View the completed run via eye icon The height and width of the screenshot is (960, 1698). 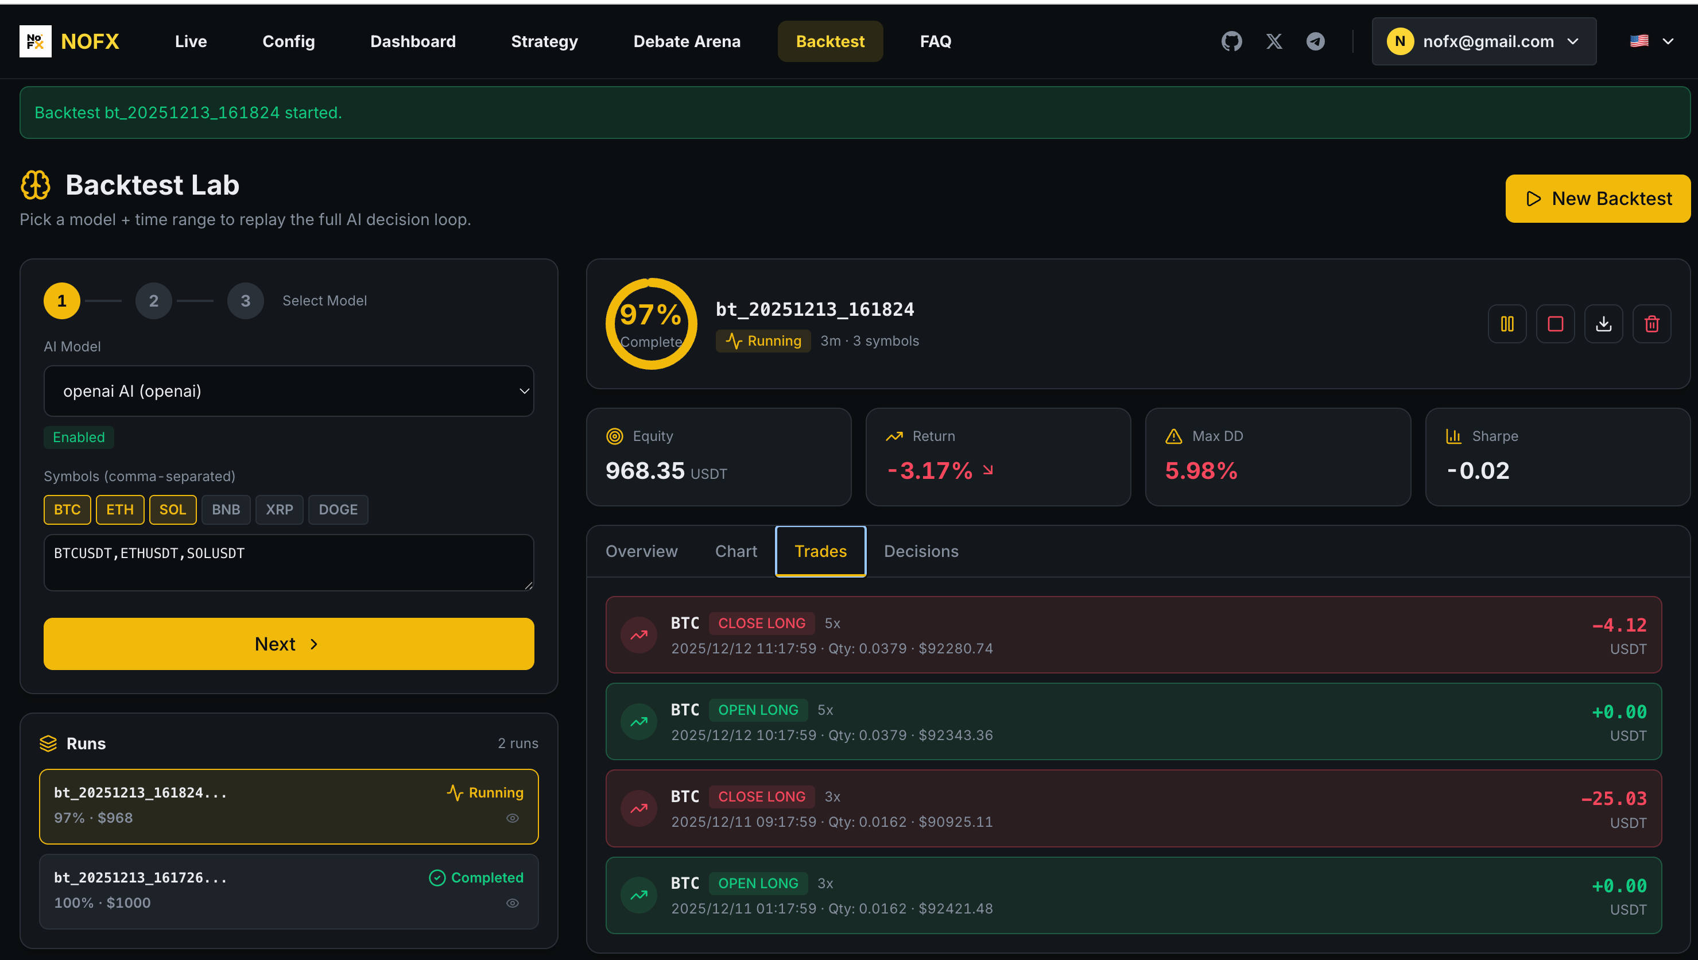tap(512, 903)
